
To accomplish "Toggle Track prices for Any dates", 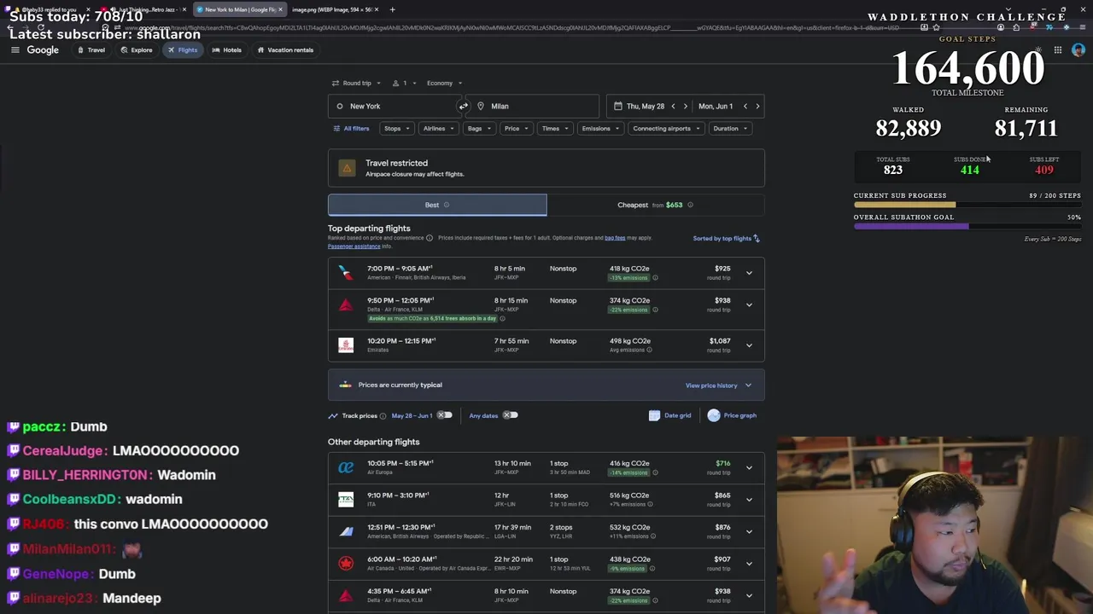I will pyautogui.click(x=510, y=415).
